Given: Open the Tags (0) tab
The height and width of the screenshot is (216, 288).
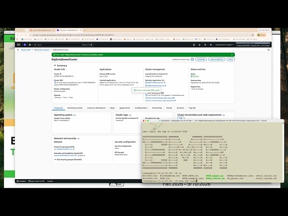Looking at the screenshot, I should (x=192, y=108).
